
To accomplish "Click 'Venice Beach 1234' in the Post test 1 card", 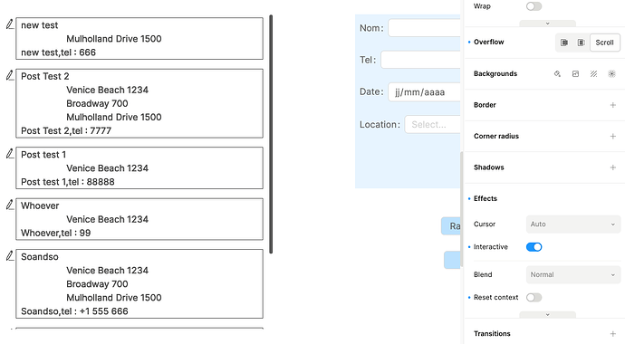I will (107, 168).
